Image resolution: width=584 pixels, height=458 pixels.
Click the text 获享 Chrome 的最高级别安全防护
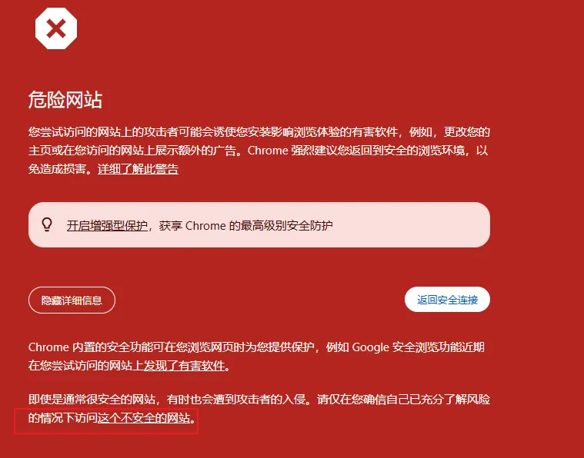tap(245, 225)
